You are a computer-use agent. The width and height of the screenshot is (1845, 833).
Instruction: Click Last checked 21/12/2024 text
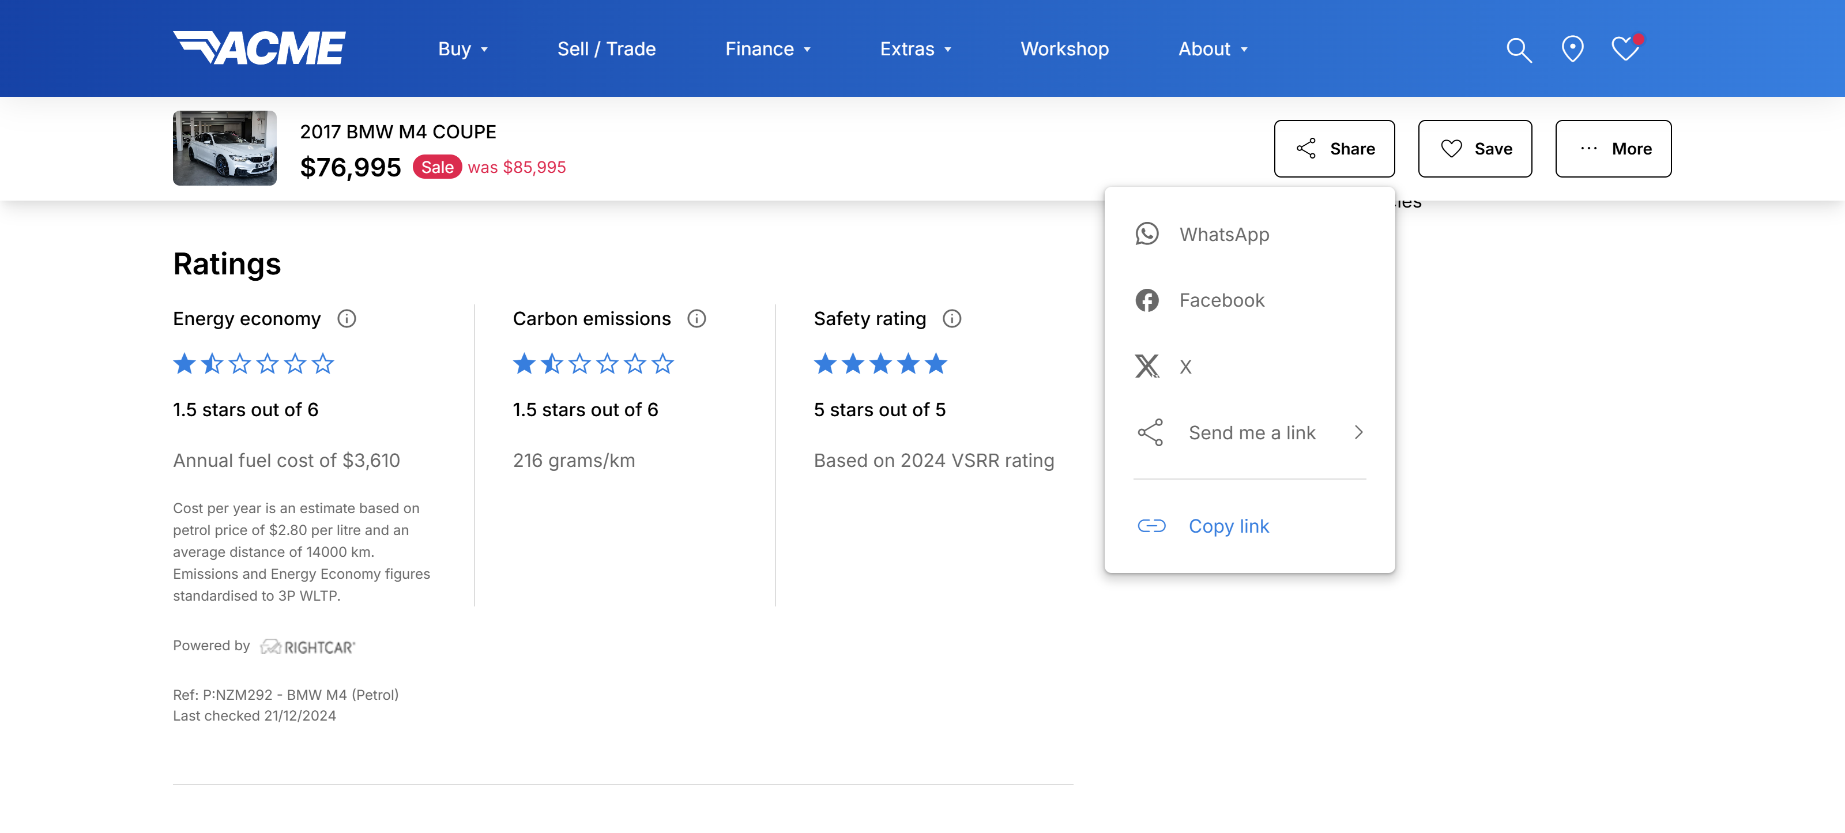point(254,715)
